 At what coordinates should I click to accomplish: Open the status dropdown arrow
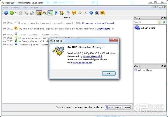(x=16, y=13)
